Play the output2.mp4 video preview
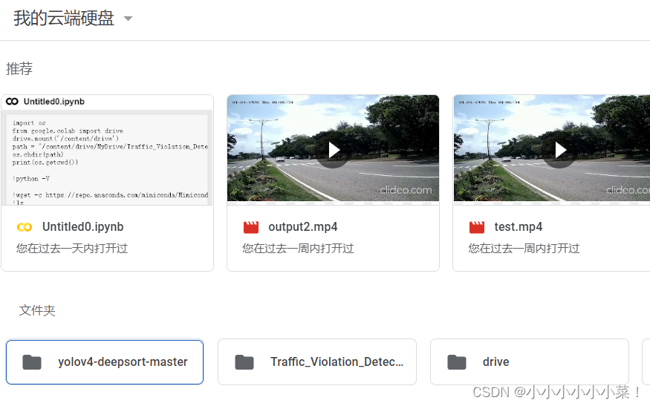 pyautogui.click(x=334, y=150)
